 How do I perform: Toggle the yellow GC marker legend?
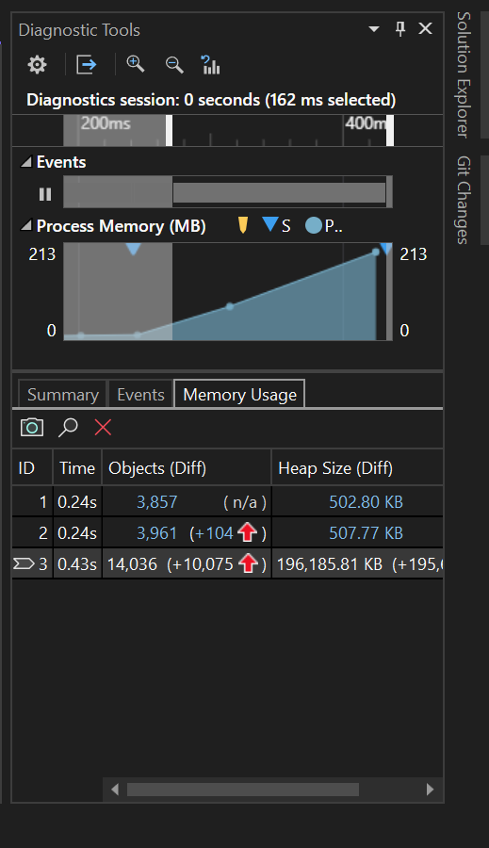pos(243,225)
